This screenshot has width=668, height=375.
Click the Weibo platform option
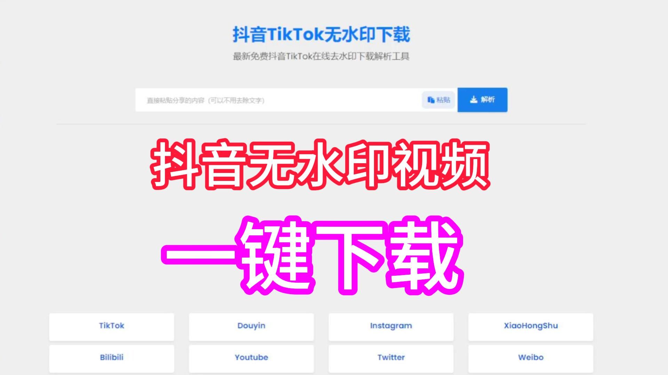click(x=530, y=357)
